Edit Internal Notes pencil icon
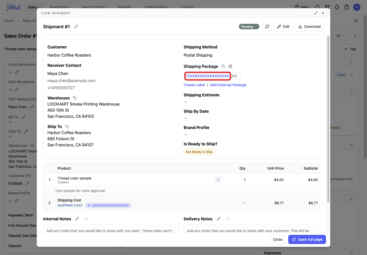The height and width of the screenshot is (255, 367). [77, 219]
